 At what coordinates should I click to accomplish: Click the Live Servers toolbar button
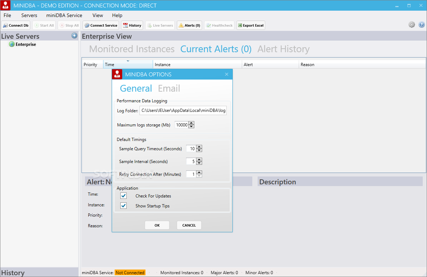coord(160,25)
